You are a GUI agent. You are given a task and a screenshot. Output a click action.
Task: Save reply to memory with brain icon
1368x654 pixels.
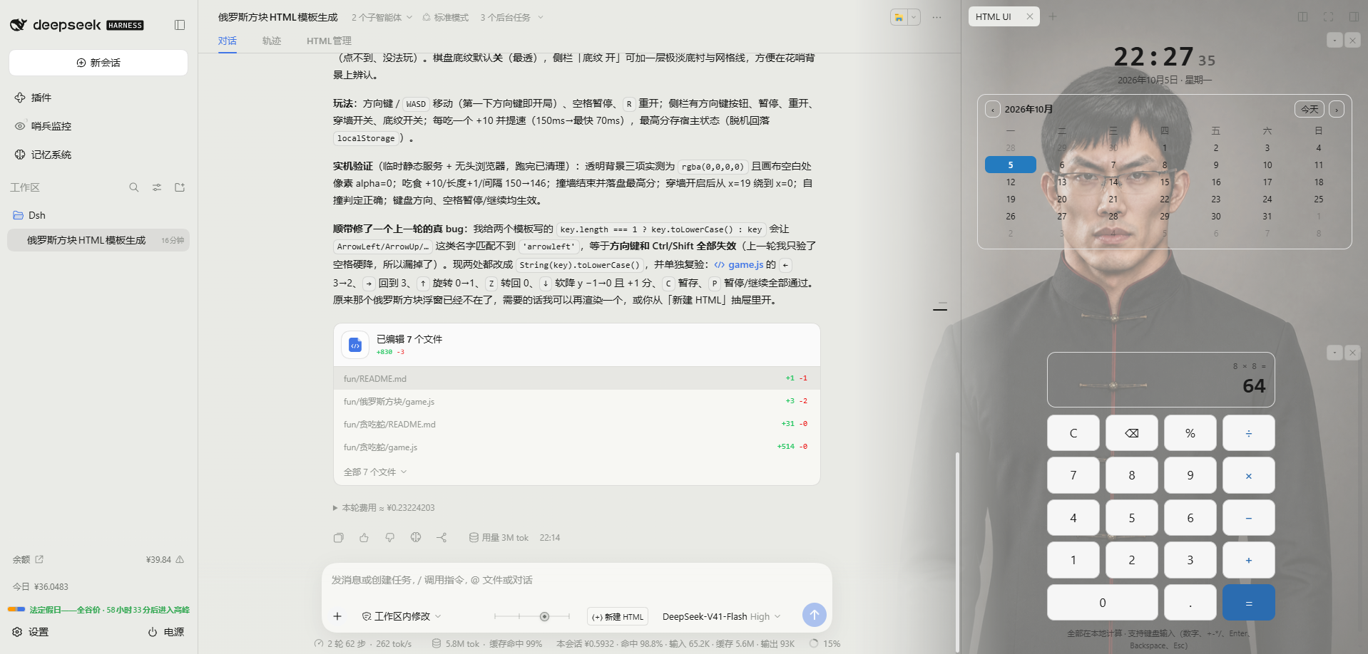pyautogui.click(x=416, y=538)
